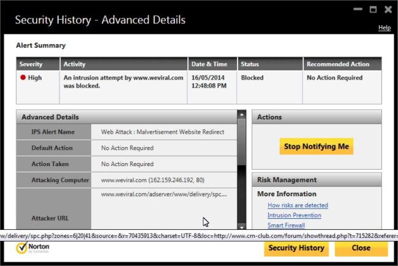Open the Smart Firewall link
This screenshot has height=266, width=398.
pos(286,225)
